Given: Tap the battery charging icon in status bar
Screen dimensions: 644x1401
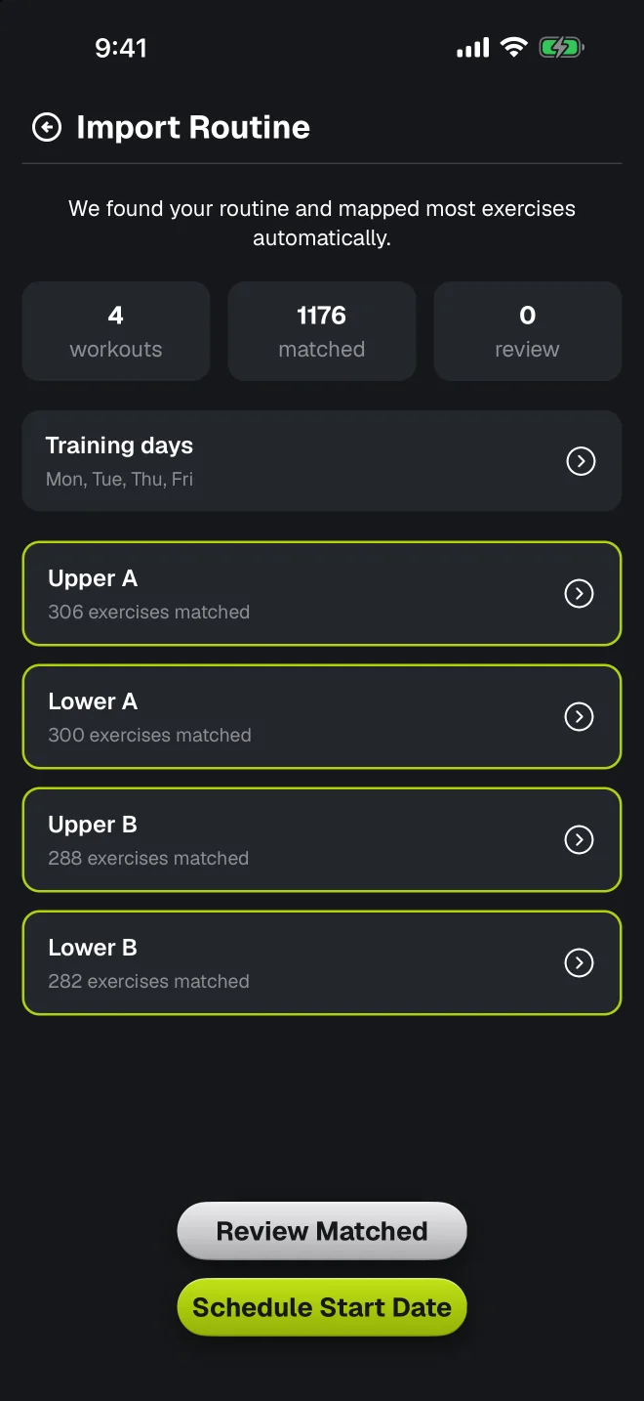Looking at the screenshot, I should 561,47.
